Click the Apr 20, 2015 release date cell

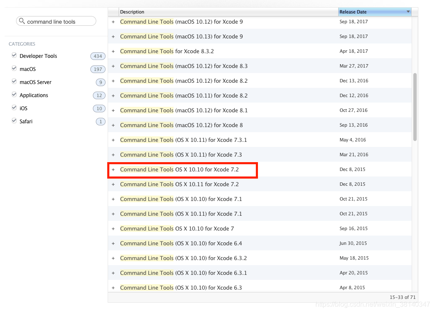354,273
